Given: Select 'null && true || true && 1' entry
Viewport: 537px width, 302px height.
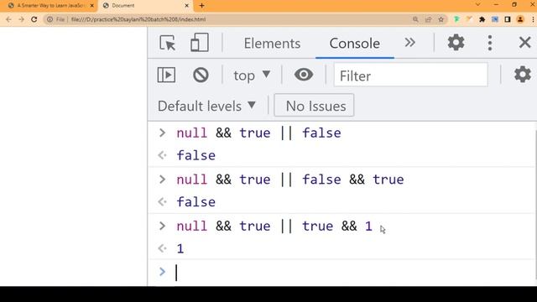Looking at the screenshot, I should [274, 226].
